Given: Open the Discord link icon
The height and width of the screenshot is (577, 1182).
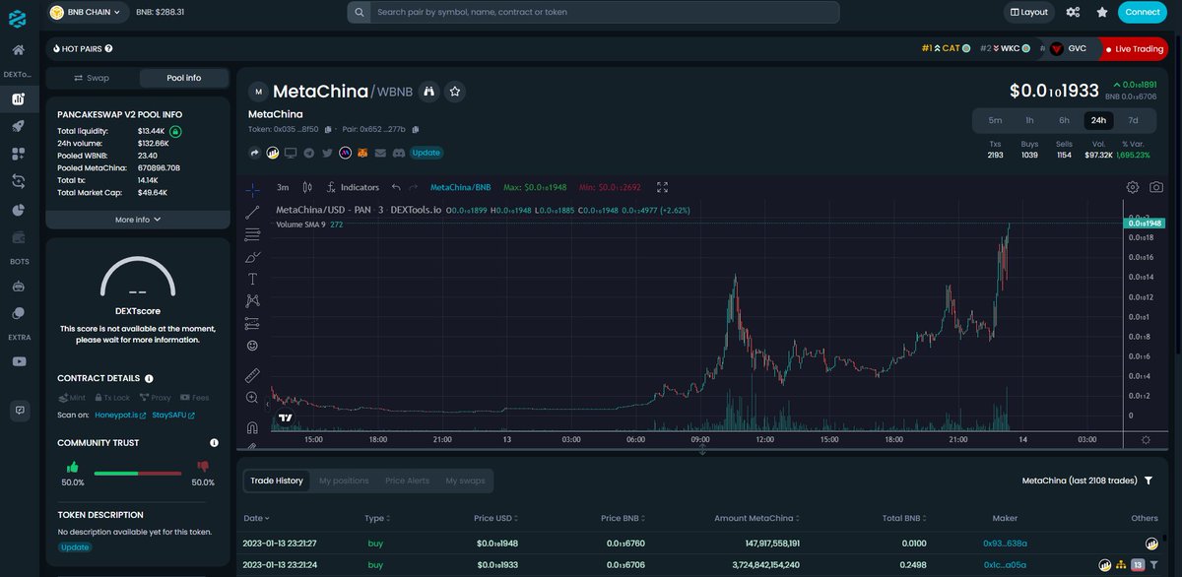Looking at the screenshot, I should click(398, 153).
